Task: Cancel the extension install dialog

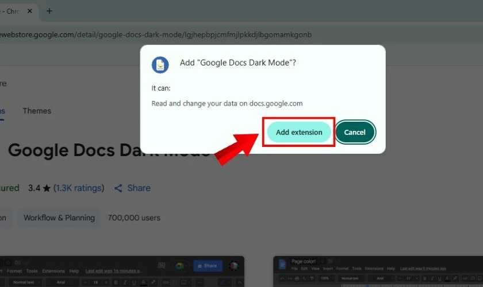Action: click(355, 132)
